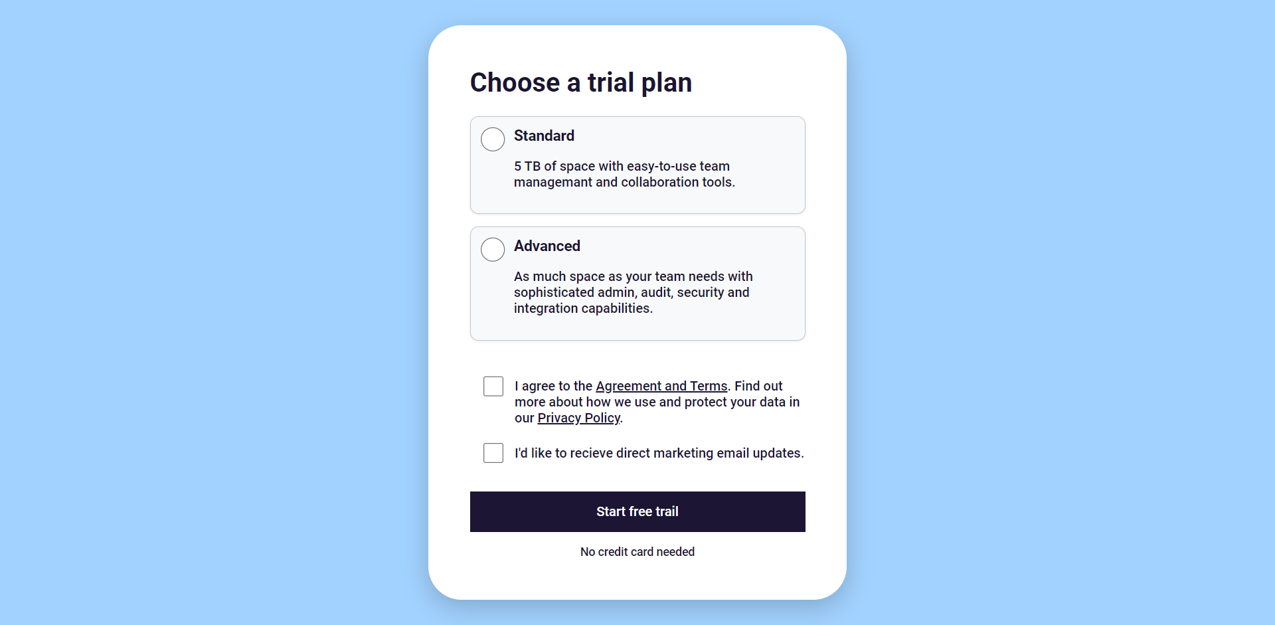Click the No credit card needed text
1275x625 pixels.
coord(637,552)
